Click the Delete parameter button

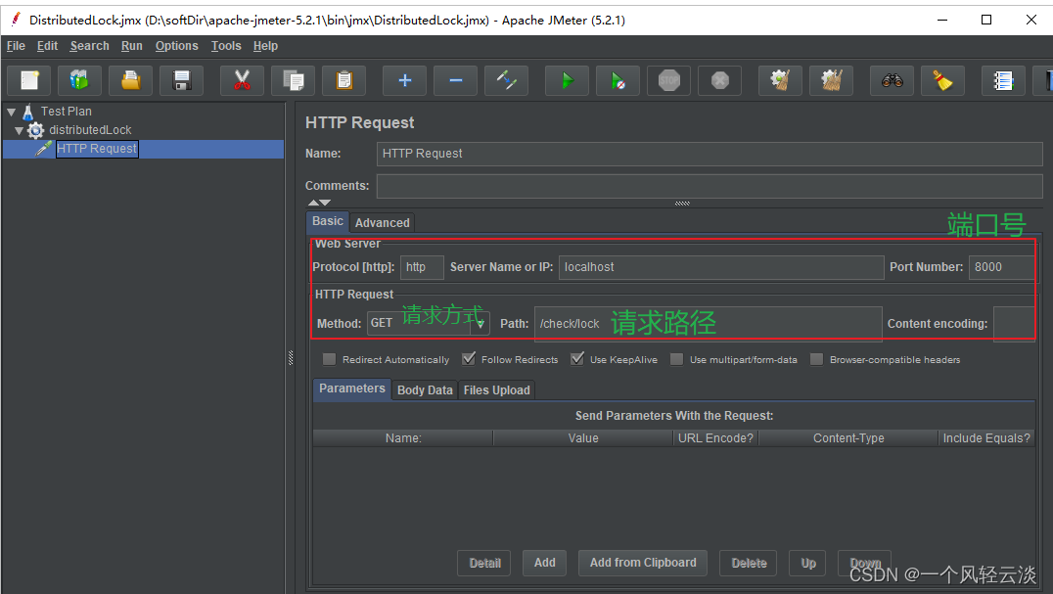pyautogui.click(x=749, y=563)
